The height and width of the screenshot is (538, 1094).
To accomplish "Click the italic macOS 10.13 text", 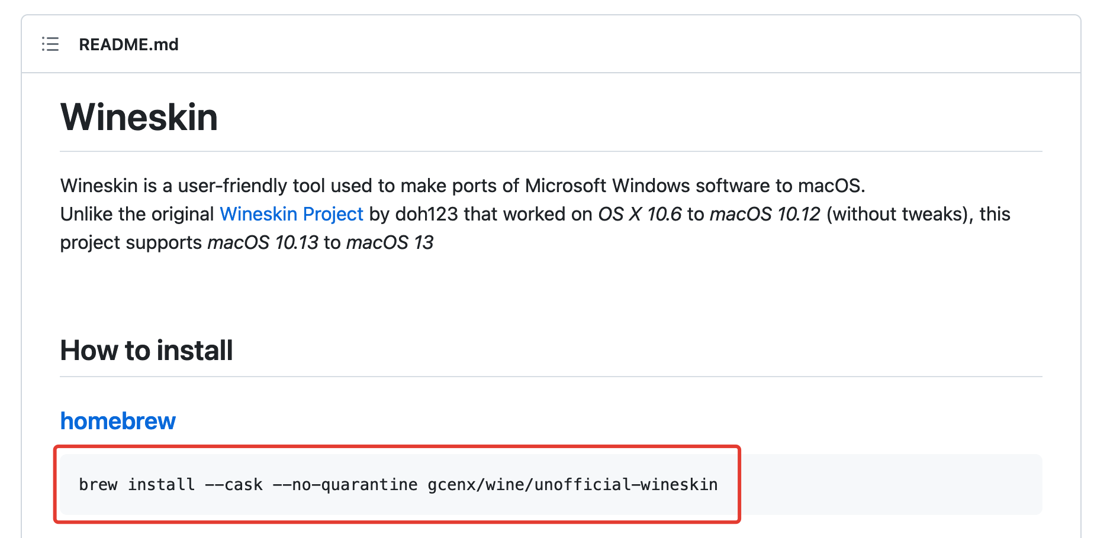I will point(263,242).
